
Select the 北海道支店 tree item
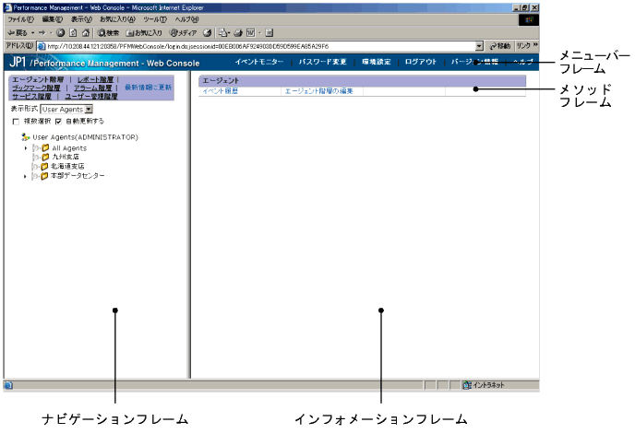(x=67, y=166)
